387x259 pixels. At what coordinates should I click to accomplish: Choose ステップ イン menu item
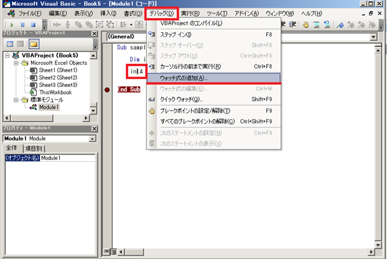coord(213,35)
